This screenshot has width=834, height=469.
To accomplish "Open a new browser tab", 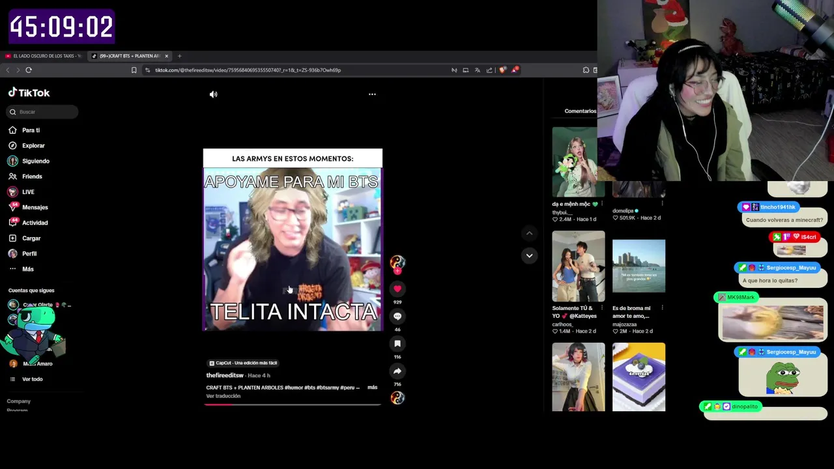I will 179,56.
